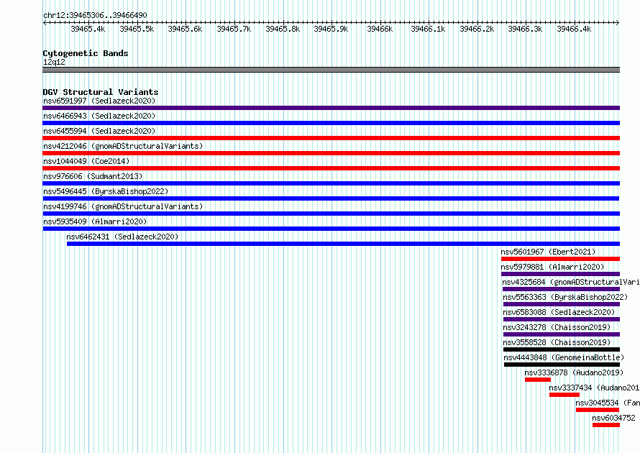Viewport: 640px width, 453px height.
Task: Open the nsv3337434 Audano variant label
Action: 594,388
